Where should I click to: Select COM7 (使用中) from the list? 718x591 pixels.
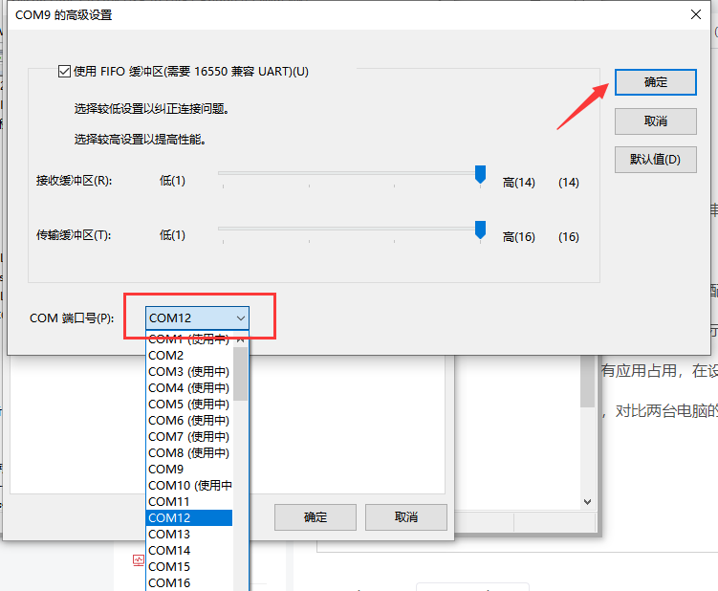point(189,437)
